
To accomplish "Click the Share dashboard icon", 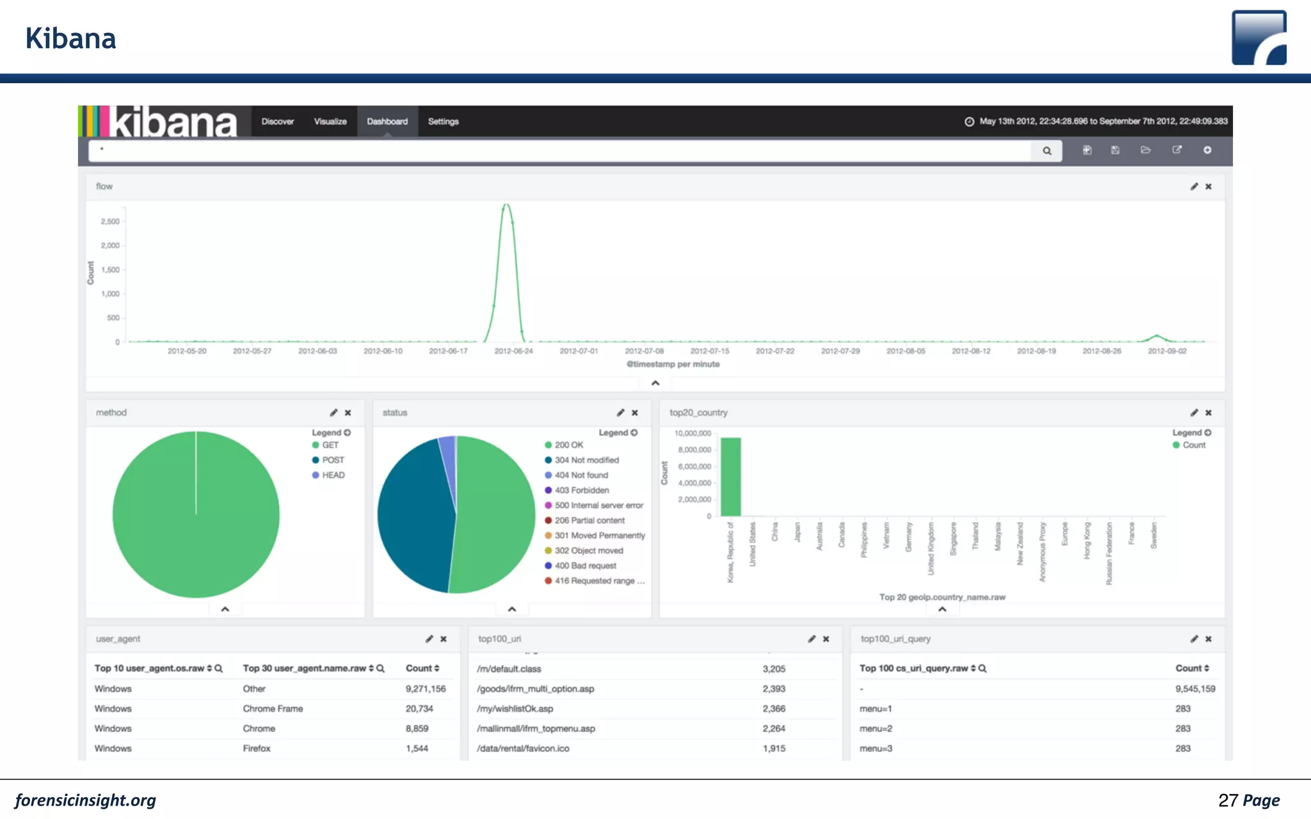I will 1177,150.
